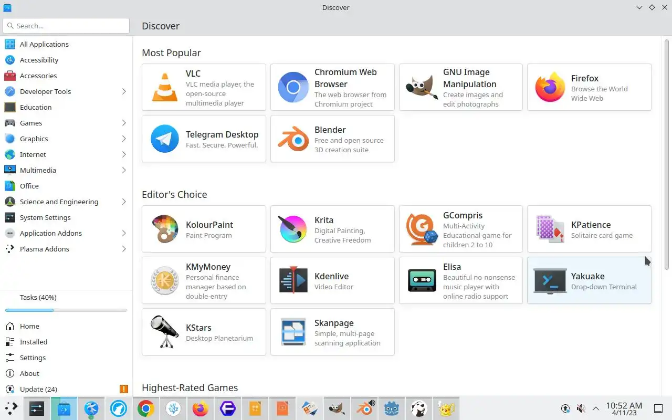Open the Kdenlive video editor icon

tap(293, 280)
